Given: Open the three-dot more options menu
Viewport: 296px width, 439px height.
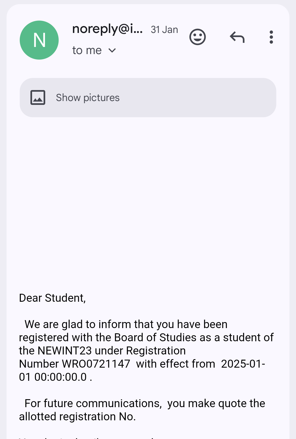Looking at the screenshot, I should (271, 37).
